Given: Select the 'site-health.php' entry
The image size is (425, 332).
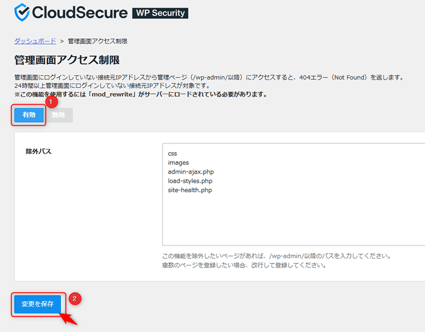Looking at the screenshot, I should (x=190, y=190).
